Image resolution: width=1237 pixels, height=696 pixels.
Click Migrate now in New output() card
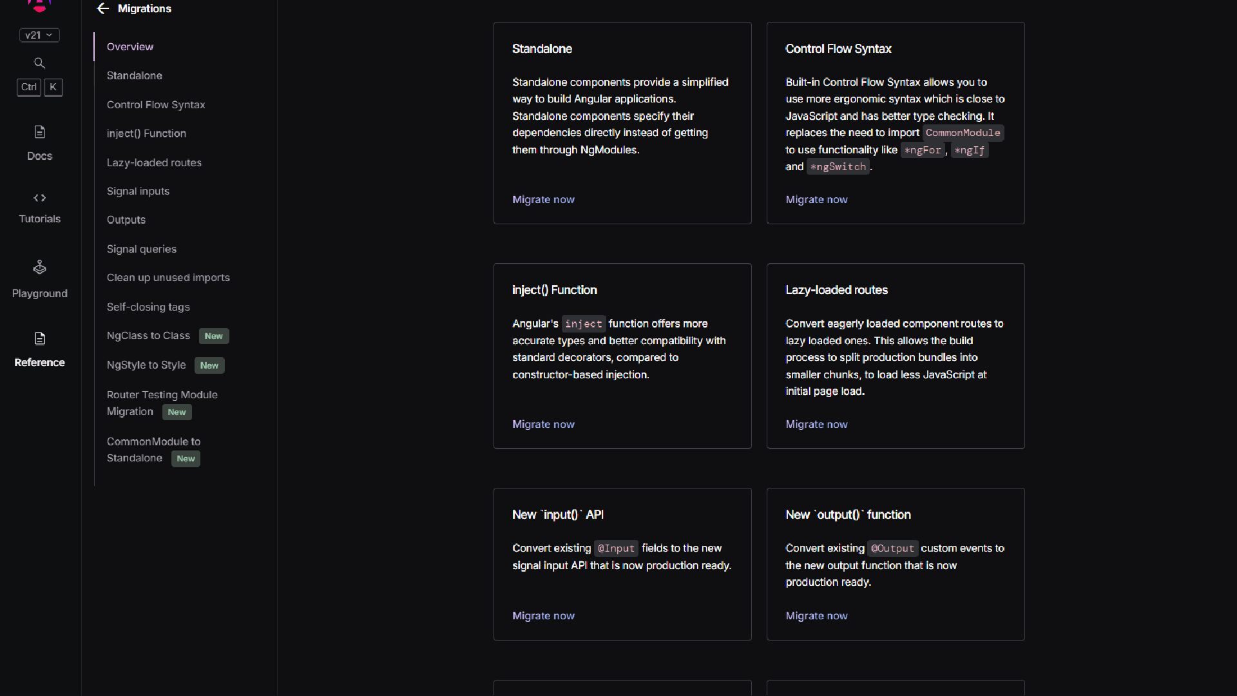[816, 616]
